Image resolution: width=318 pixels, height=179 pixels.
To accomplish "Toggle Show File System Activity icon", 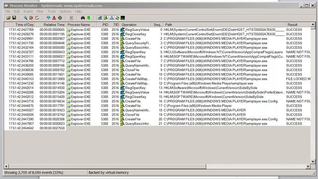I will coord(106,18).
